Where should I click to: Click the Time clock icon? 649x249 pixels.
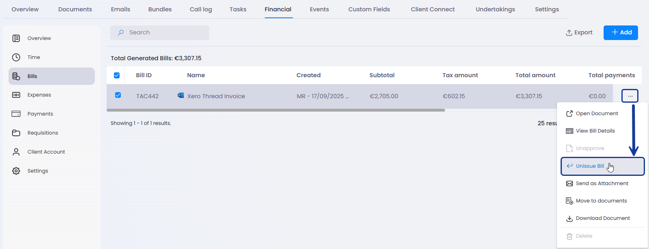[16, 57]
